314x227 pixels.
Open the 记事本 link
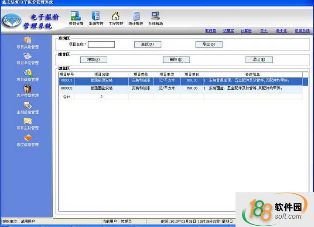click(229, 31)
